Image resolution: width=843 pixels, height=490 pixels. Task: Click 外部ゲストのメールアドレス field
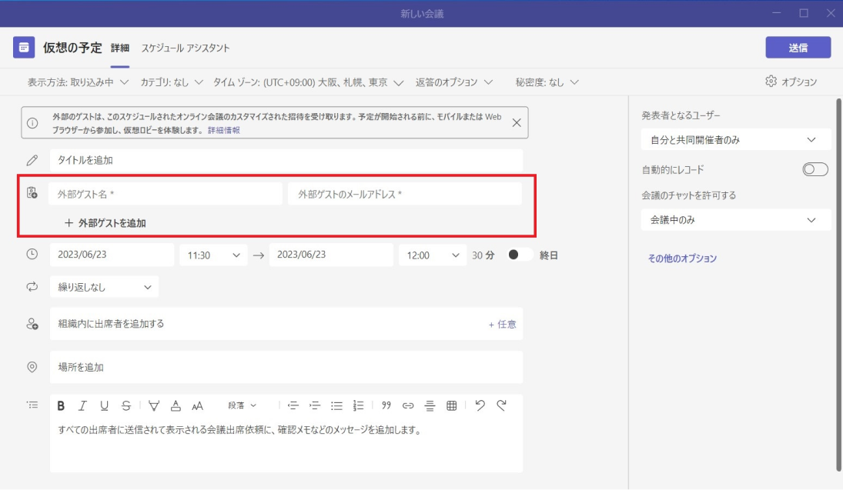coord(405,194)
